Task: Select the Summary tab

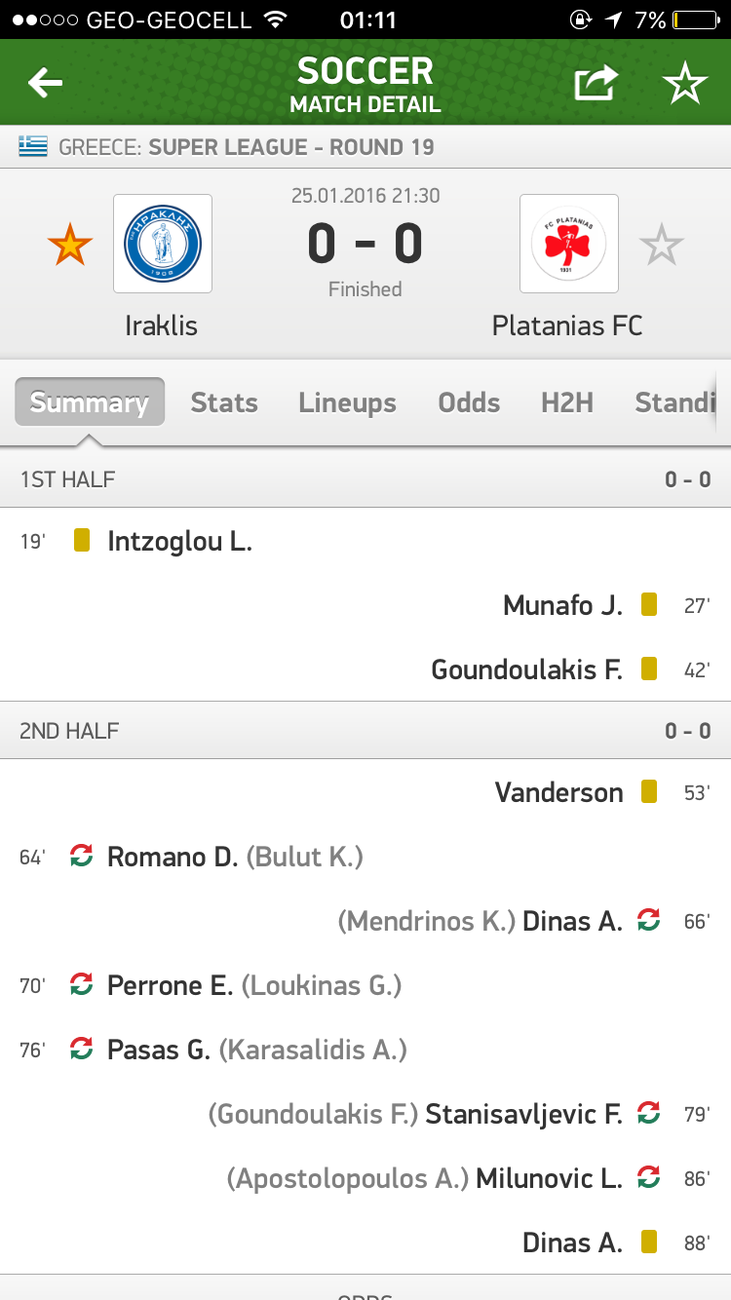Action: coord(90,402)
